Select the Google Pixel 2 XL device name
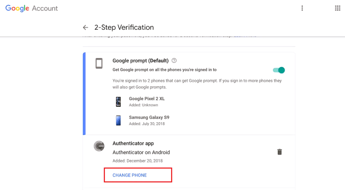The height and width of the screenshot is (190, 345). pos(149,99)
